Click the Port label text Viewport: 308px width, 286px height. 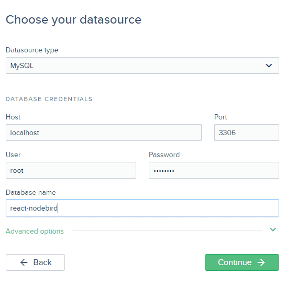[221, 117]
